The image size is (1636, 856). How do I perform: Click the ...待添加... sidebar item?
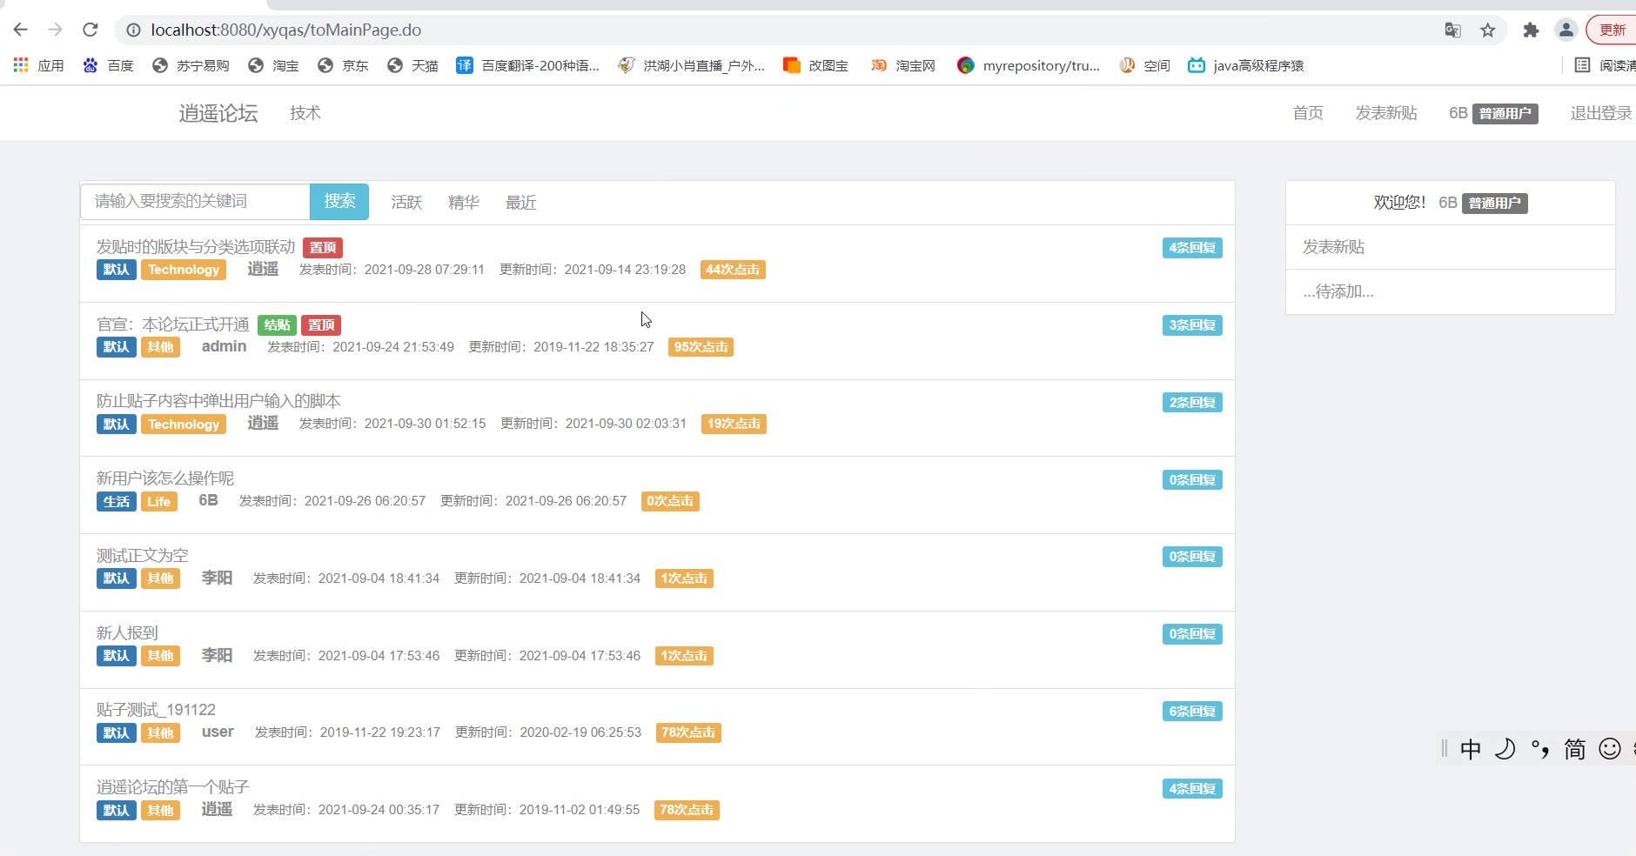point(1338,291)
